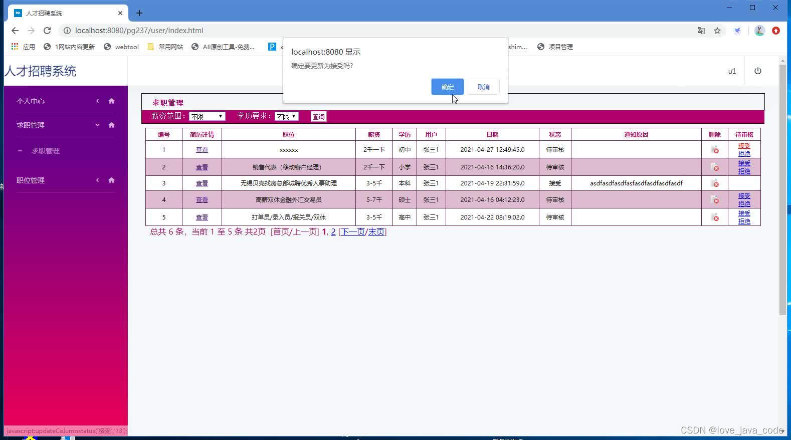Cancel the dialog with 取消 button
Viewport: 791px width, 440px height.
(483, 87)
